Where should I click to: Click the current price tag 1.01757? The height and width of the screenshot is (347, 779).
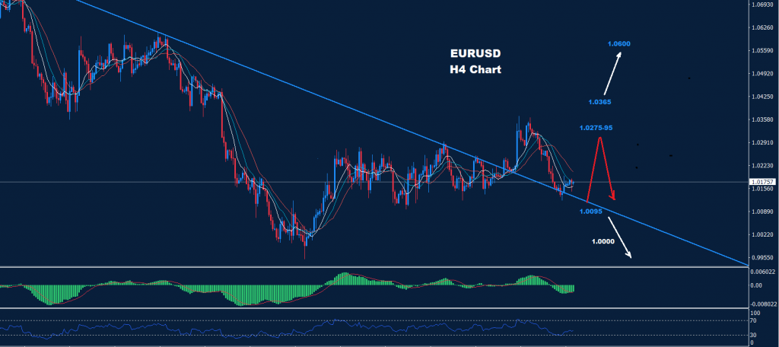click(762, 182)
